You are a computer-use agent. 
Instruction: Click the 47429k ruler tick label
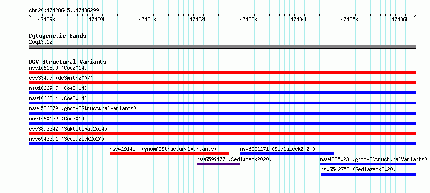tap(46, 19)
